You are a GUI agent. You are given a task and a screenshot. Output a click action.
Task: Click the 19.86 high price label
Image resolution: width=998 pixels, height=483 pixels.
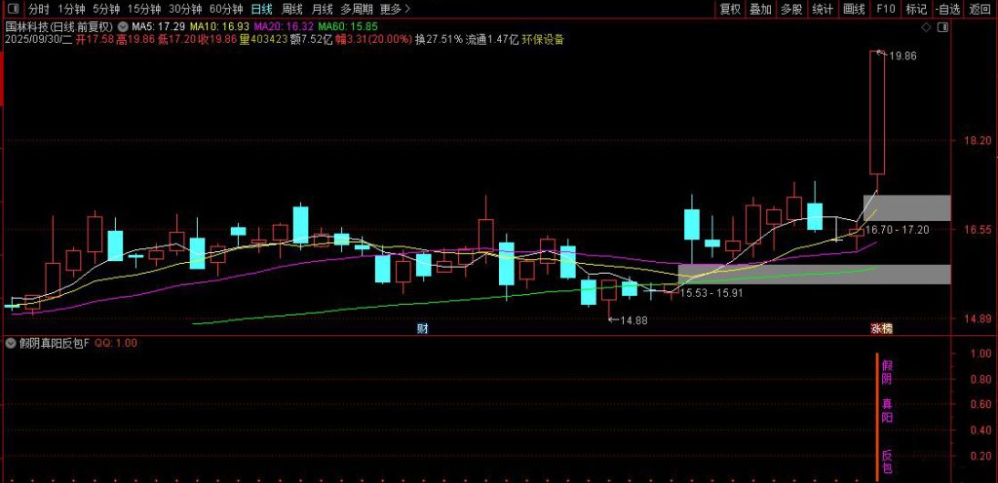(902, 56)
